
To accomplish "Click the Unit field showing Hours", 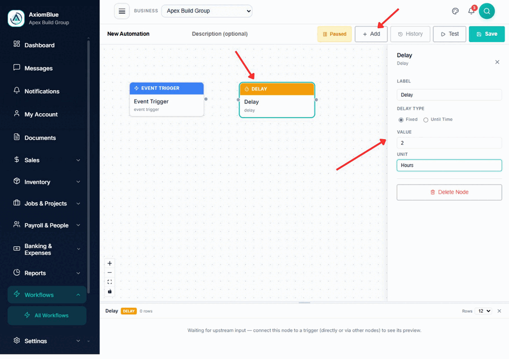I will click(x=449, y=165).
